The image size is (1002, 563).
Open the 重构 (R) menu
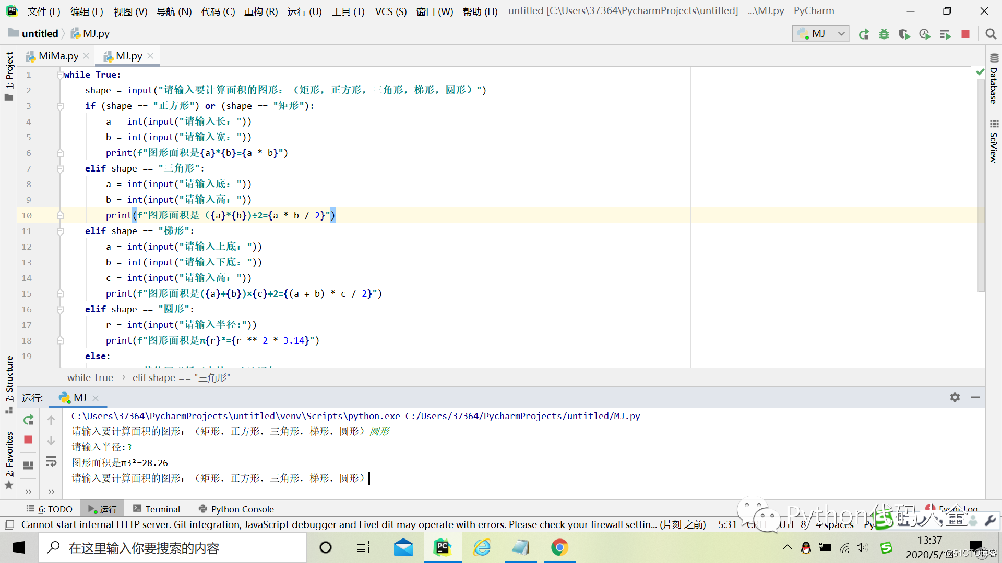tap(261, 11)
